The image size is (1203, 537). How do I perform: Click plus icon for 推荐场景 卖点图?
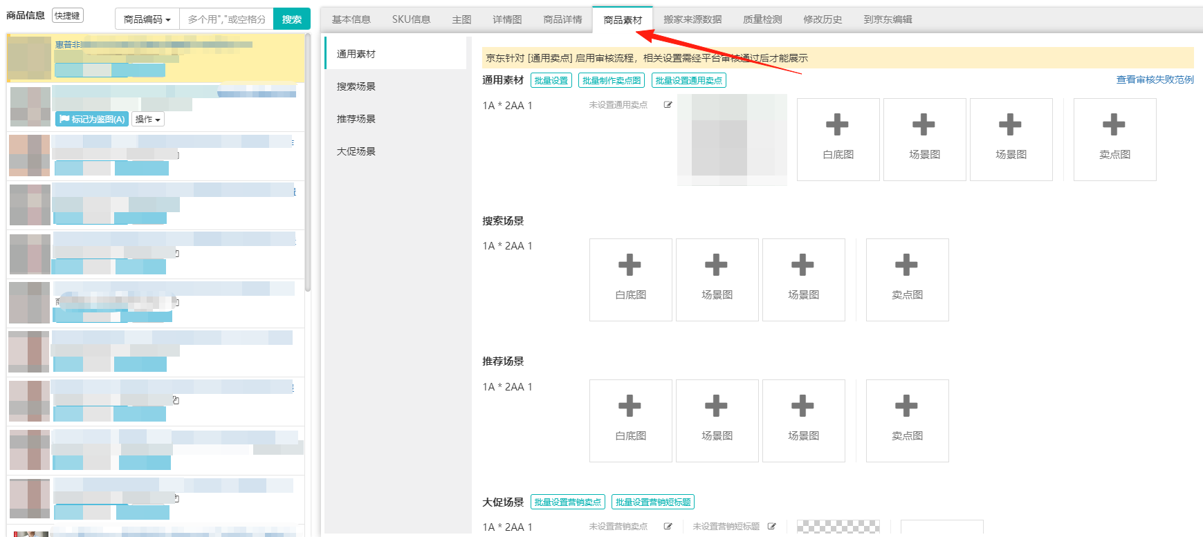tap(906, 406)
